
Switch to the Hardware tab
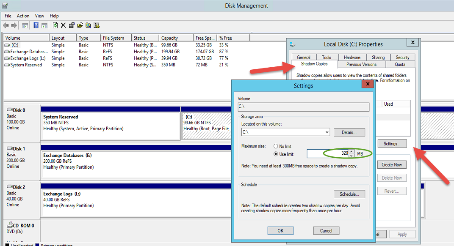(352, 57)
